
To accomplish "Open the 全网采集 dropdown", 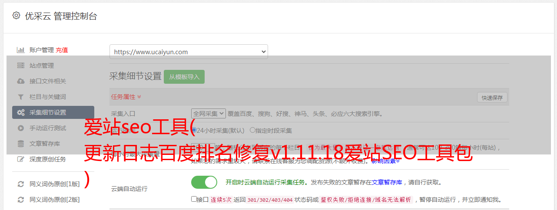I will click(209, 114).
